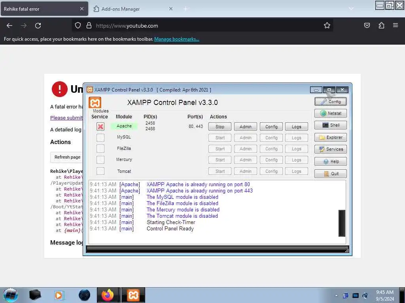405x303 pixels.
Task: Click the Please submit link on error page
Action: pyautogui.click(x=66, y=118)
